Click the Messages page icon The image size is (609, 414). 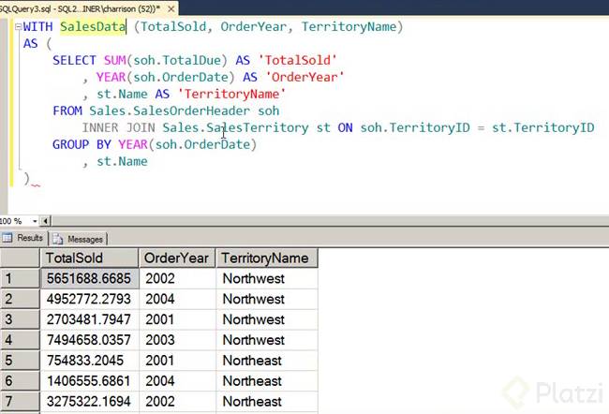(58, 239)
